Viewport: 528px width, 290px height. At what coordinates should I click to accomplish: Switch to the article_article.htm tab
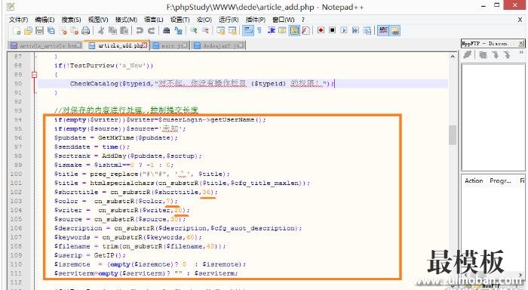45,45
